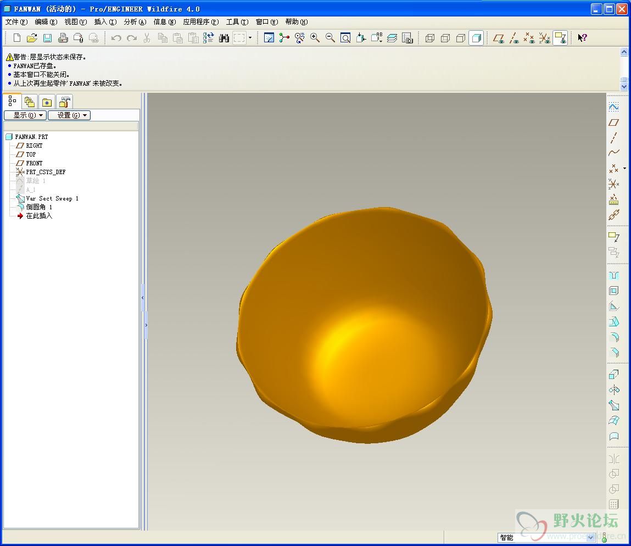Regenerate the model icon
This screenshot has height=546, width=631.
pyautogui.click(x=209, y=38)
